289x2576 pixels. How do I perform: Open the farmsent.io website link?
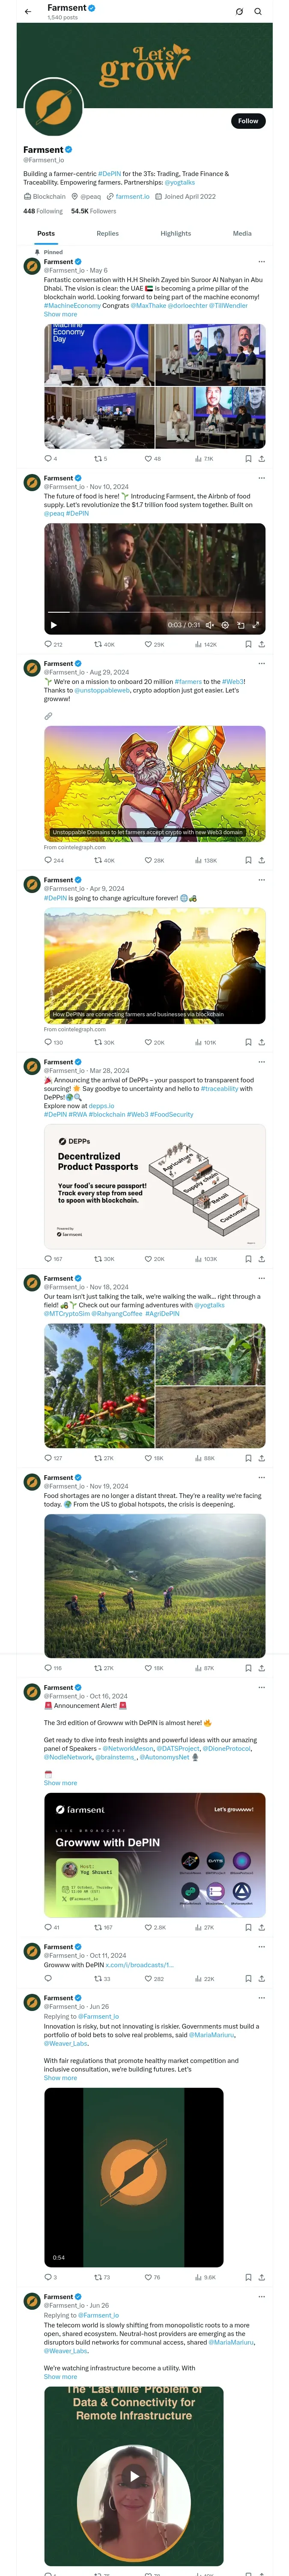133,197
